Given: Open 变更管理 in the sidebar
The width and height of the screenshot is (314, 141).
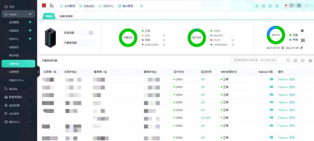Looking at the screenshot, I should point(14,72).
